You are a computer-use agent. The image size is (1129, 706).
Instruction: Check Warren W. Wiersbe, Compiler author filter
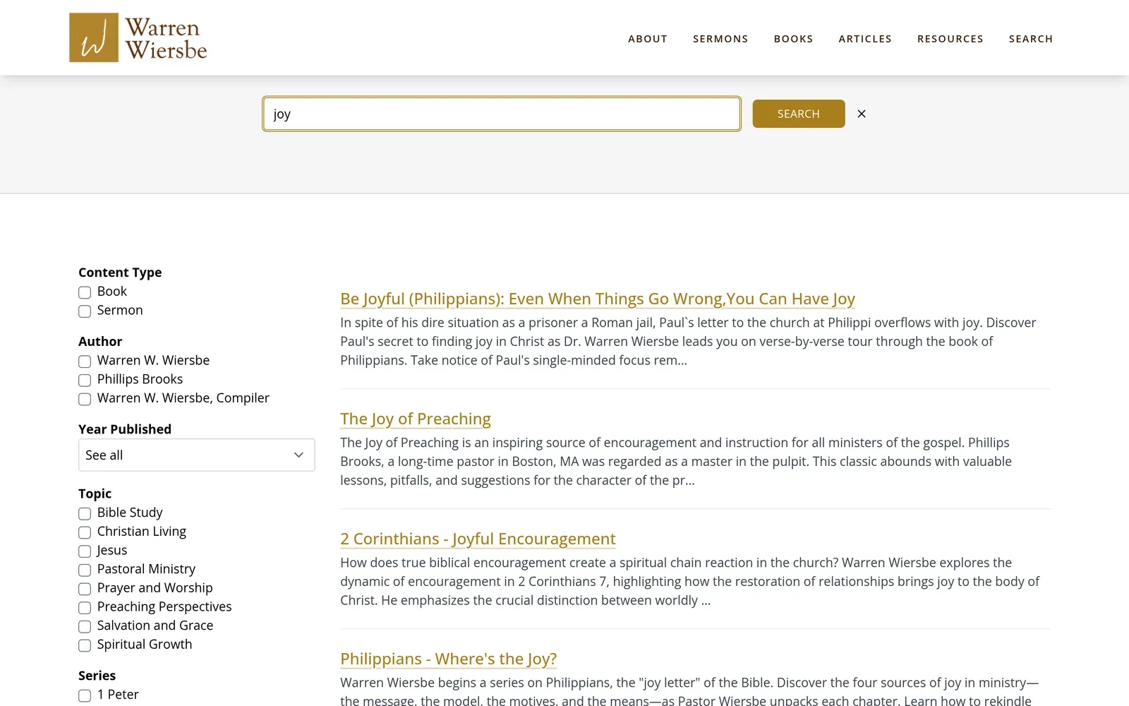pos(85,399)
